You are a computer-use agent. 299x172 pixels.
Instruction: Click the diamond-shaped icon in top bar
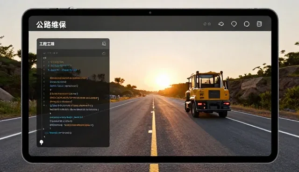click(221, 24)
